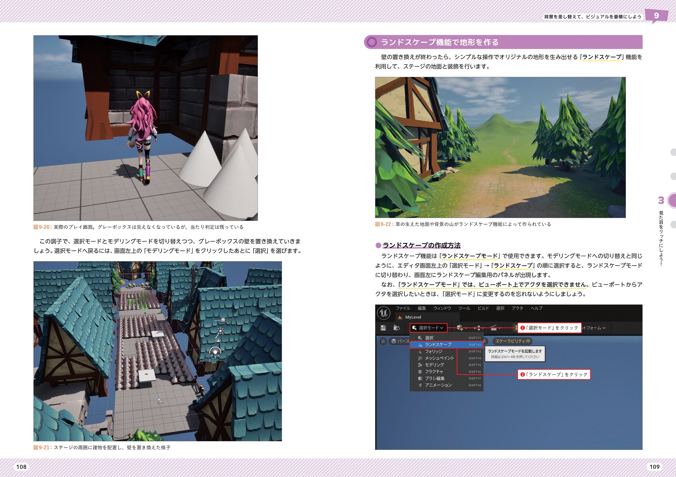Image resolution: width=676 pixels, height=477 pixels.
Task: Click the Unreal Engine logo icon
Action: click(x=384, y=313)
